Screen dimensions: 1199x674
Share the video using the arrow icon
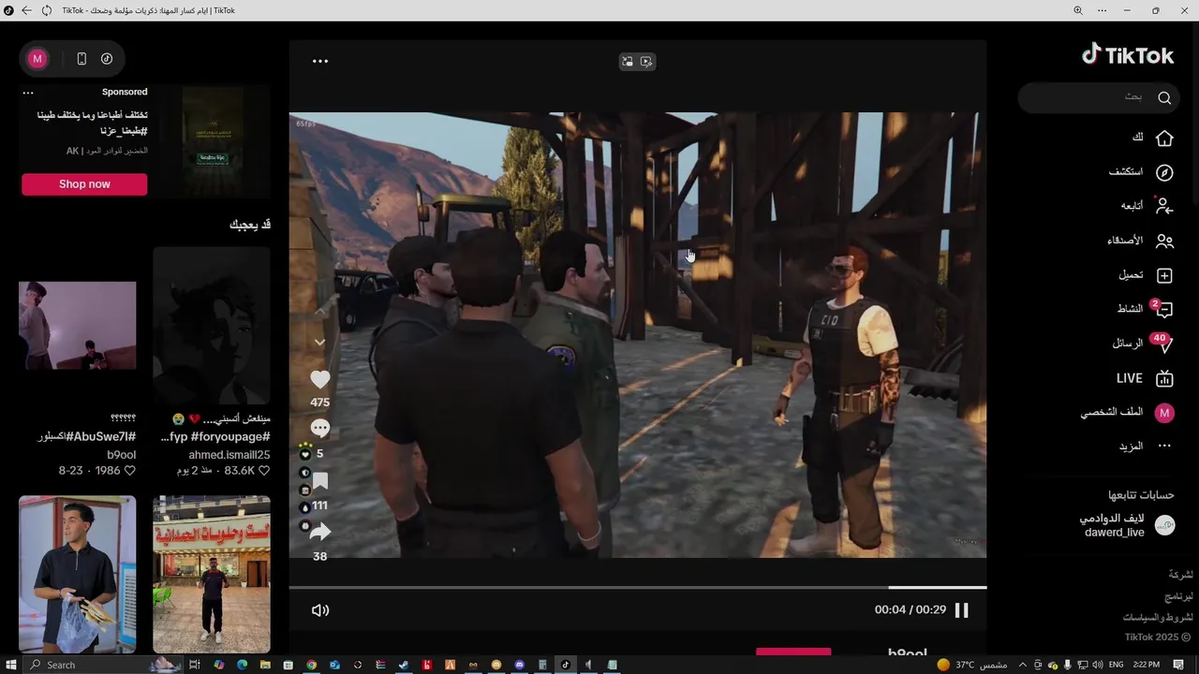(x=320, y=532)
